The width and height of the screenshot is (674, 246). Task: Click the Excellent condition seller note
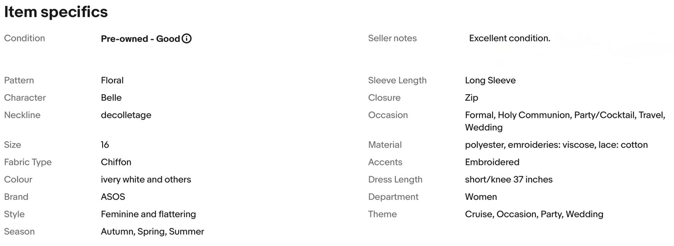click(x=509, y=38)
